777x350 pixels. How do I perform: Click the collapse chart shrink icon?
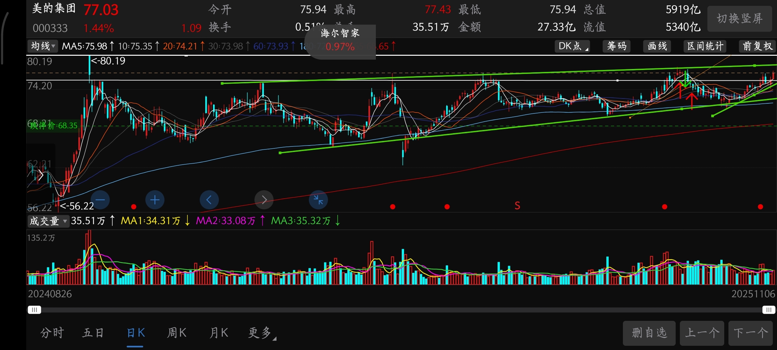click(319, 200)
